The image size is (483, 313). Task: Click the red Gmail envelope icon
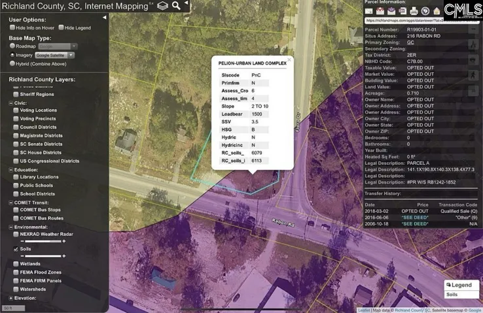coord(380,11)
